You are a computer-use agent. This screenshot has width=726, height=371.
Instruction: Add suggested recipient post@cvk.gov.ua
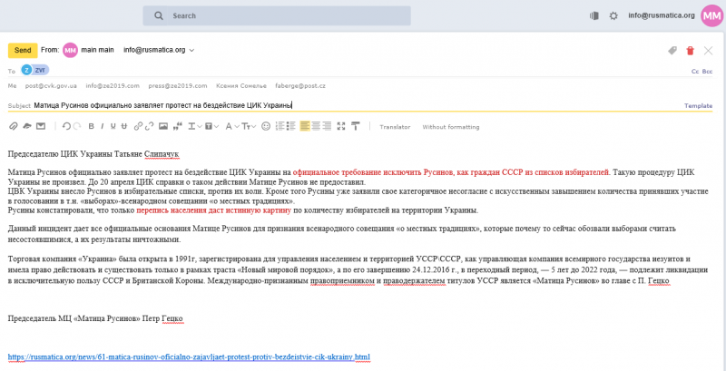click(x=51, y=86)
